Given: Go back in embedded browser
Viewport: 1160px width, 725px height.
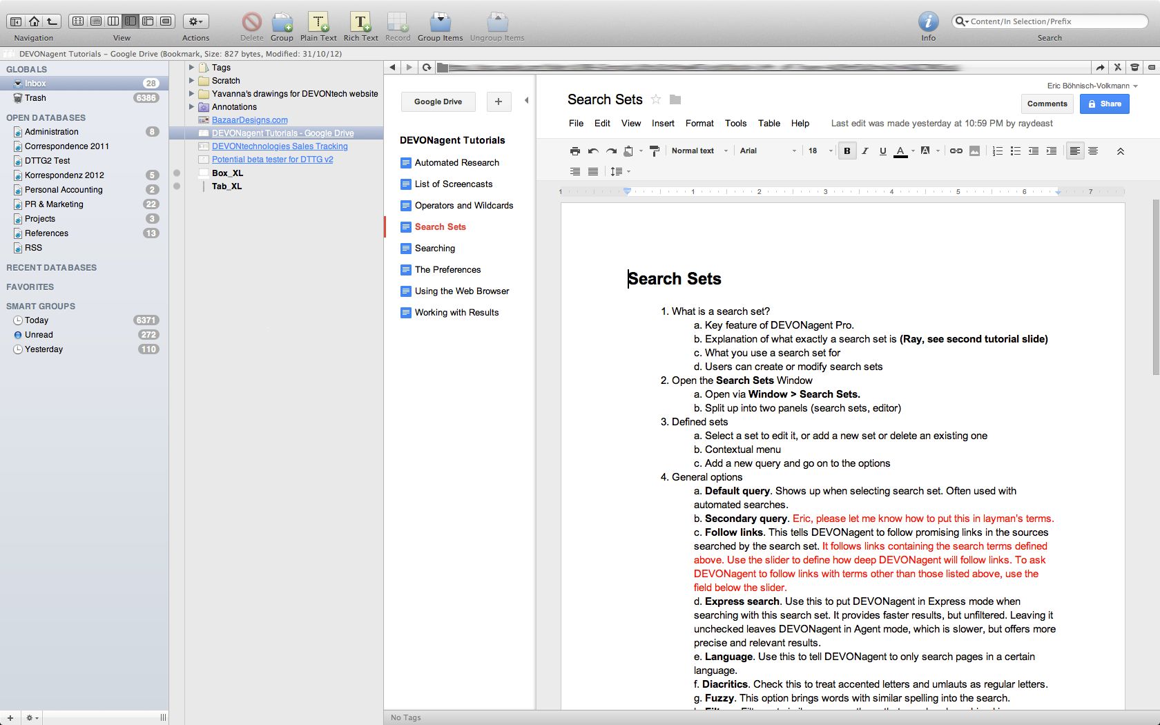Looking at the screenshot, I should (392, 67).
